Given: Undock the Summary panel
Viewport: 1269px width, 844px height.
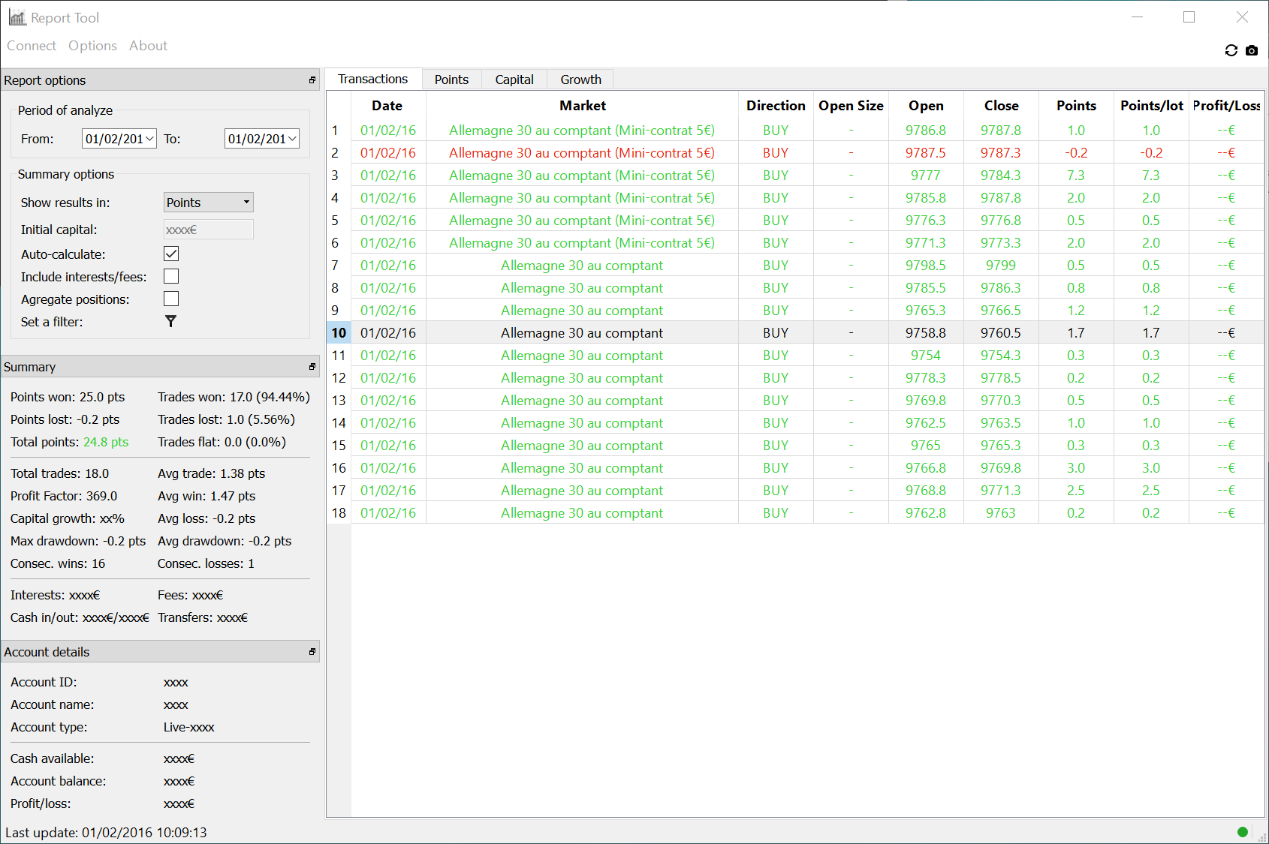Looking at the screenshot, I should click(312, 367).
